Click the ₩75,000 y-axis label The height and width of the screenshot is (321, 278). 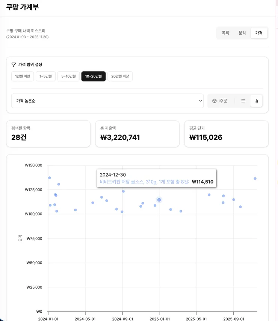tap(34, 238)
